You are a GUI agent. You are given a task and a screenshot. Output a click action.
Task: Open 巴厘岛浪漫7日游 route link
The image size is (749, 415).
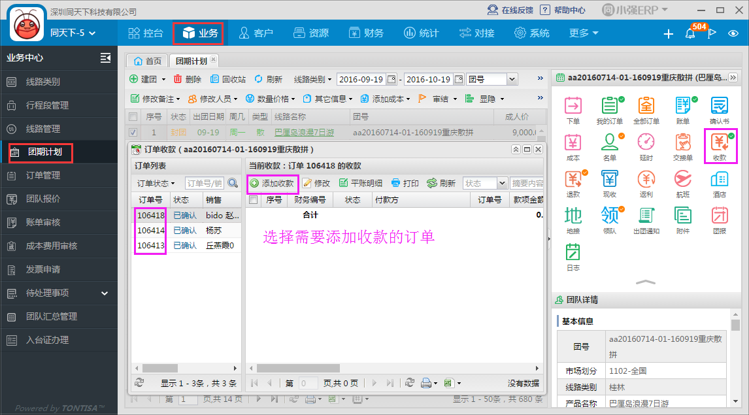point(305,132)
